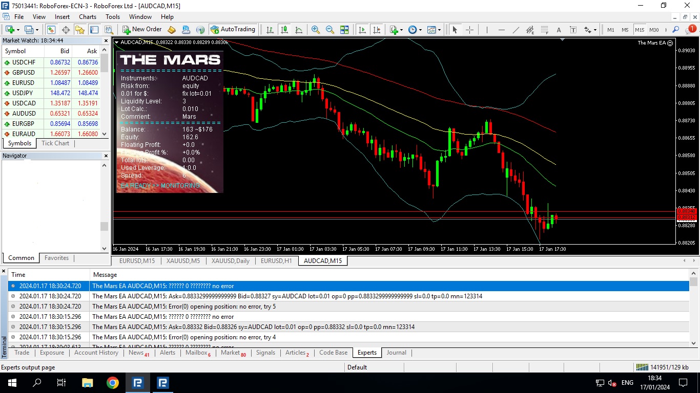Open the Journal tab in Terminal
This screenshot has width=700, height=393.
tap(396, 353)
